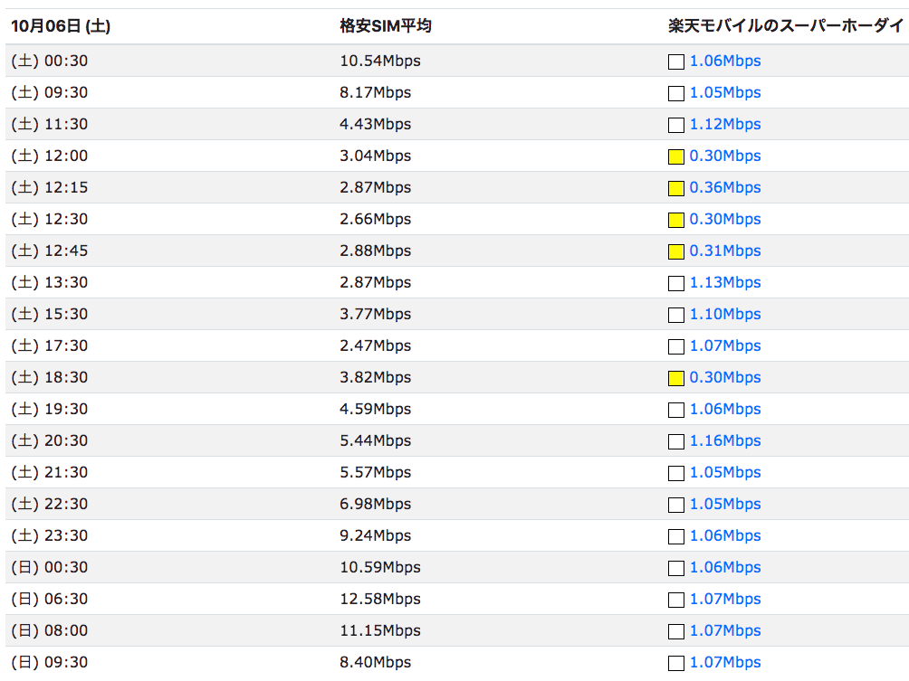The image size is (909, 681).
Task: Open the 1.05Mbps link in Saturday 09:30 row
Action: (724, 92)
